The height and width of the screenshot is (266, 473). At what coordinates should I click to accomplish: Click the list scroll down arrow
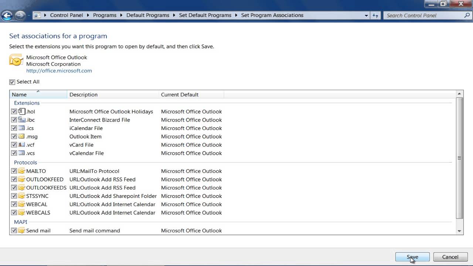tap(460, 231)
